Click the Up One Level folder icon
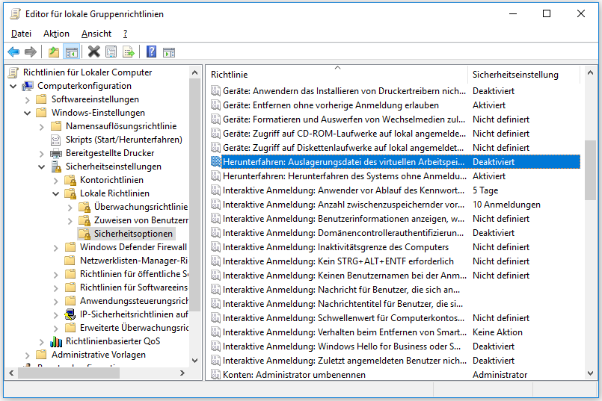Screen dimensions: 602x401 pyautogui.click(x=53, y=52)
